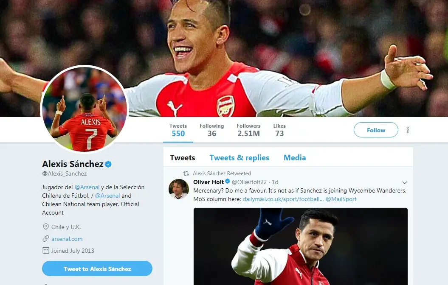Show the Following 36 accounts
Image resolution: width=448 pixels, height=285 pixels.
click(x=211, y=130)
